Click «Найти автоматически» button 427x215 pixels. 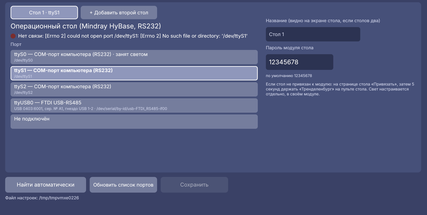(x=45, y=185)
